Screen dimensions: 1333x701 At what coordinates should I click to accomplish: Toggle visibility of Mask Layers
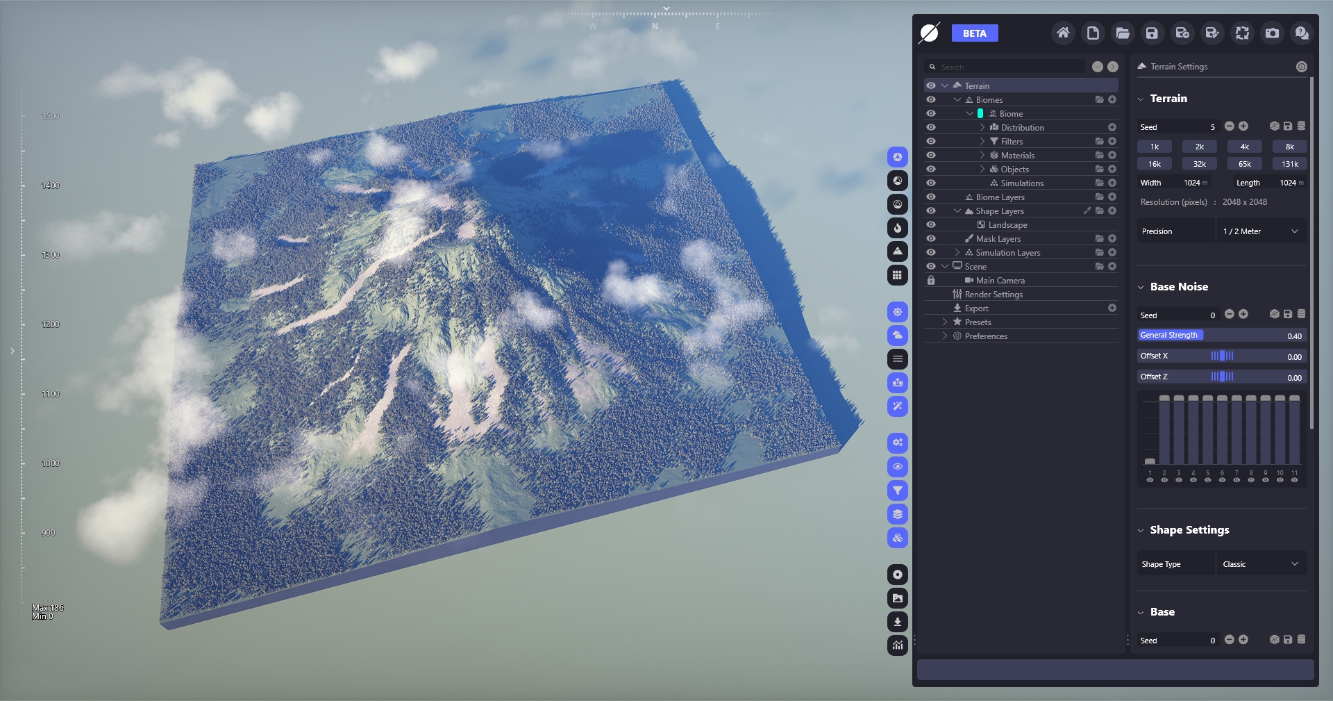931,238
